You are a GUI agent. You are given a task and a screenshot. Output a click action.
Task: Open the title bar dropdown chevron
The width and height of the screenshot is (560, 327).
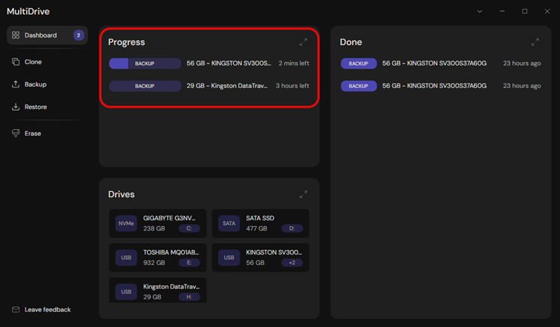pos(480,11)
